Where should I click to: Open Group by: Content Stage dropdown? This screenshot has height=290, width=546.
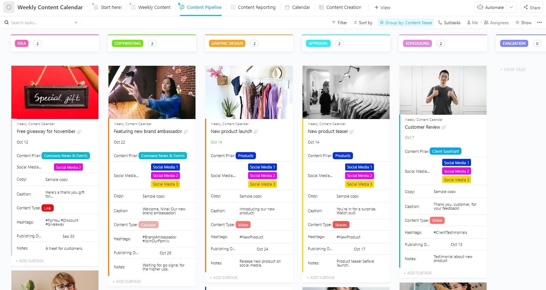[406, 22]
